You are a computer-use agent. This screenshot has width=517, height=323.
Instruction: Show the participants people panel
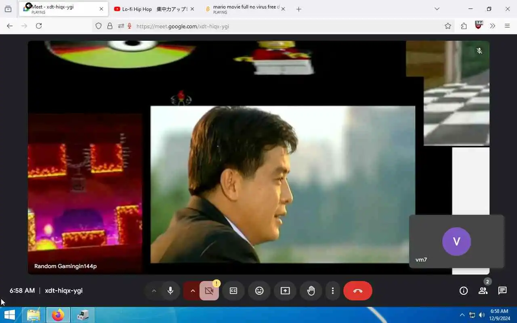coord(483,291)
